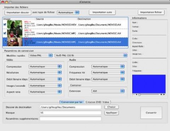Open the video Compression dropdown
The image size is (170, 131).
point(45,67)
